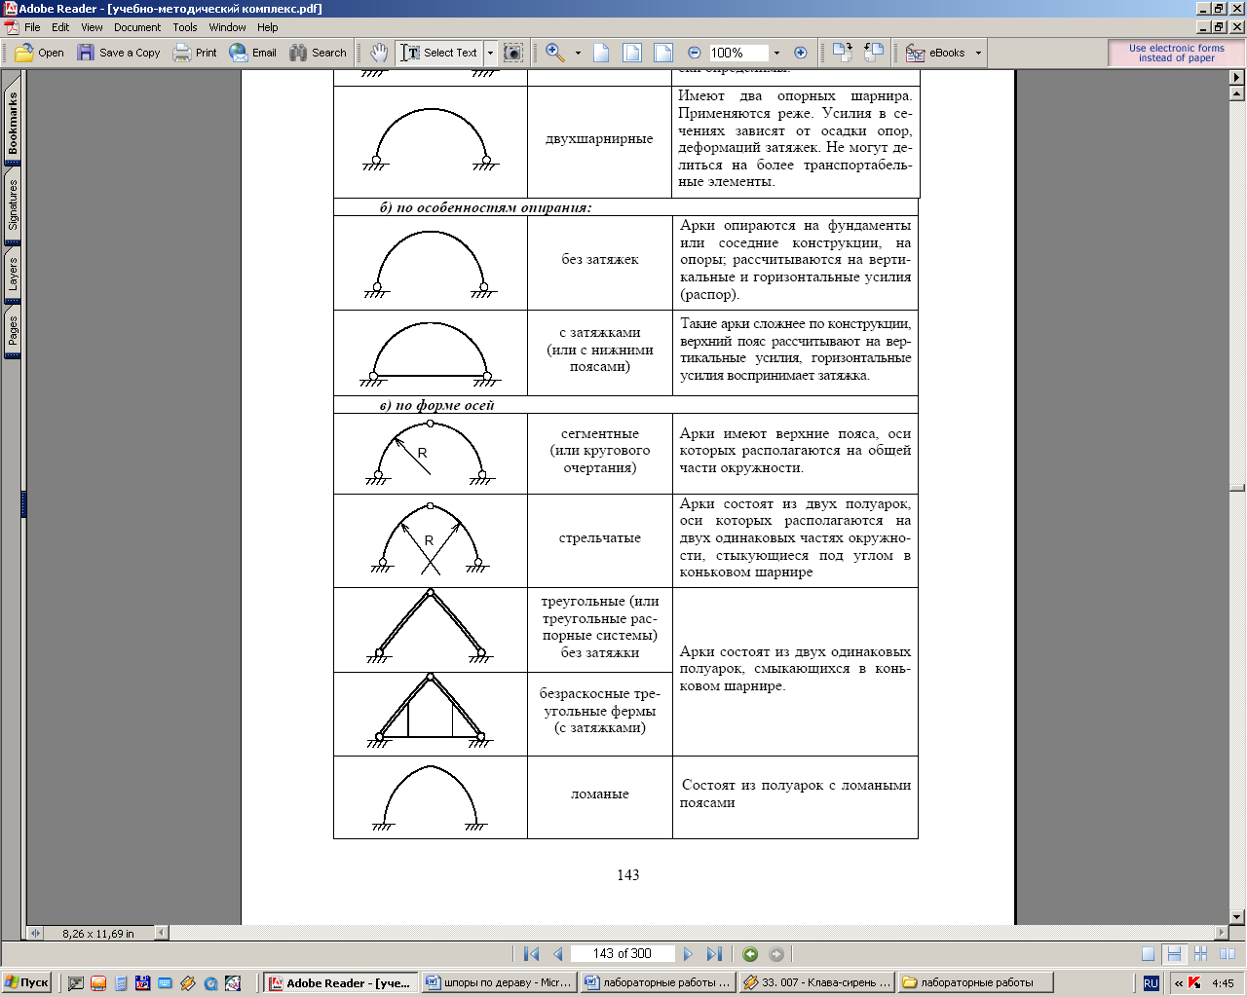Enable Continuous page layout

pos(1174,954)
